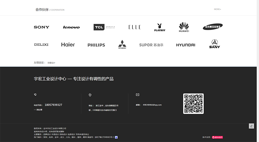This screenshot has height=142, width=259.
Task: Click the red tech-support badge in footer
Action: (x=217, y=137)
